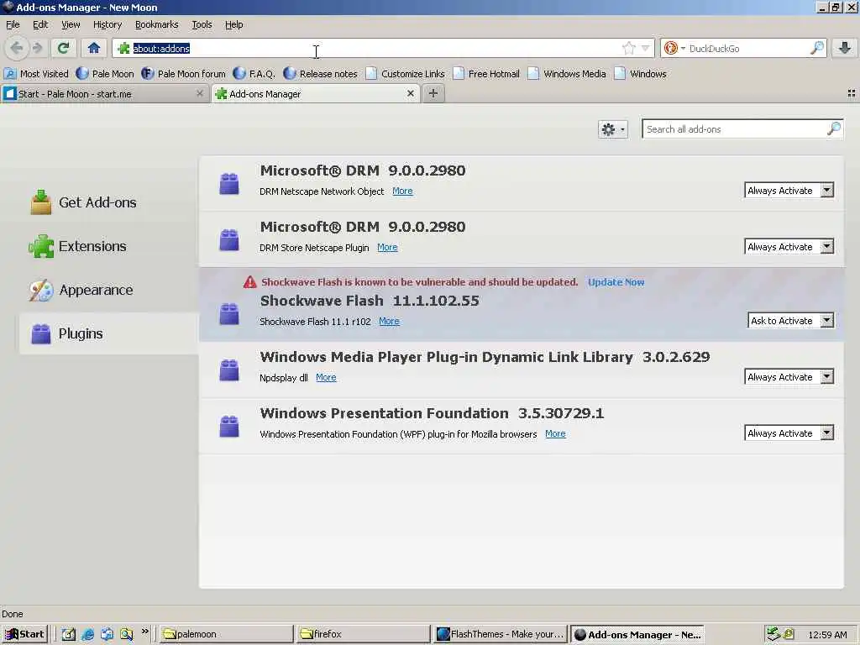Open More for DRM Store Netscape Plugin
Screen dimensions: 860x645
click(x=387, y=248)
